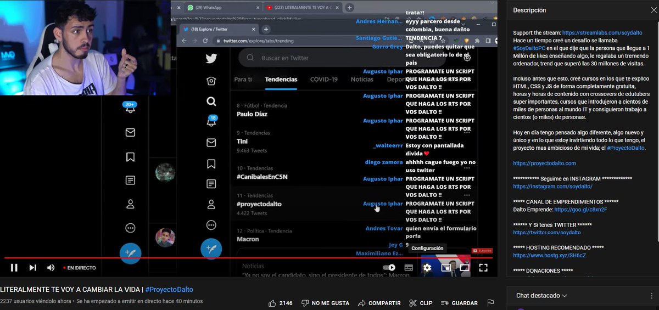Click the Twitter bird logo in the stream
This screenshot has height=310, width=659.
point(211,59)
